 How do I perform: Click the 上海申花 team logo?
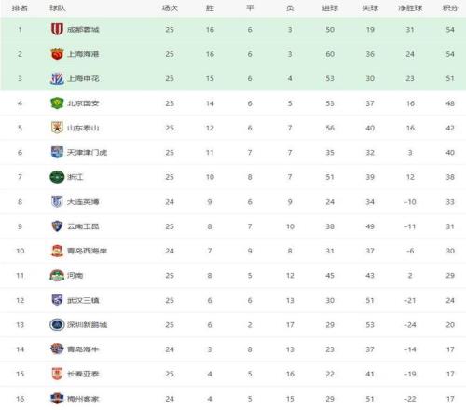[57, 78]
